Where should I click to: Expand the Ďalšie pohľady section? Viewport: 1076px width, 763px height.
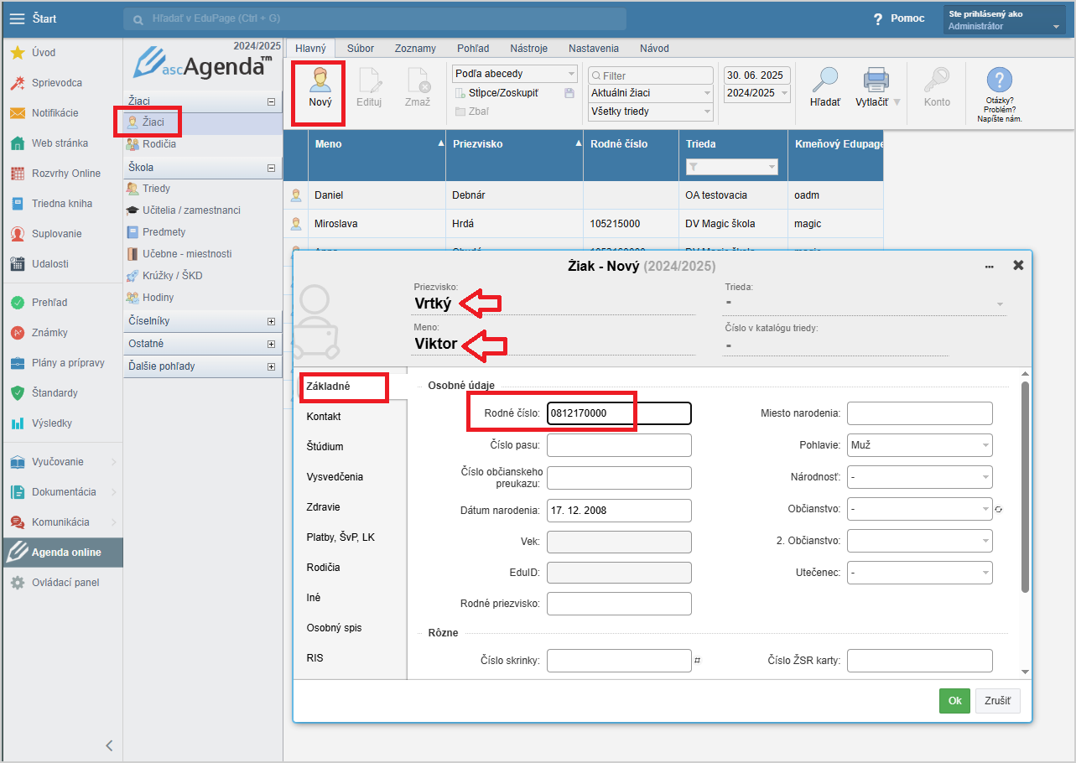[271, 366]
